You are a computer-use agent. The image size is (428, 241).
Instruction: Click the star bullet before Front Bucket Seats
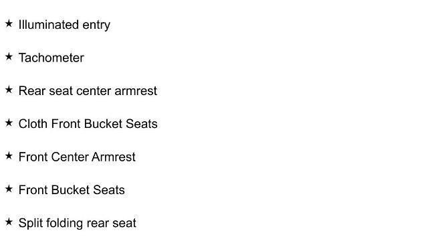click(9, 189)
